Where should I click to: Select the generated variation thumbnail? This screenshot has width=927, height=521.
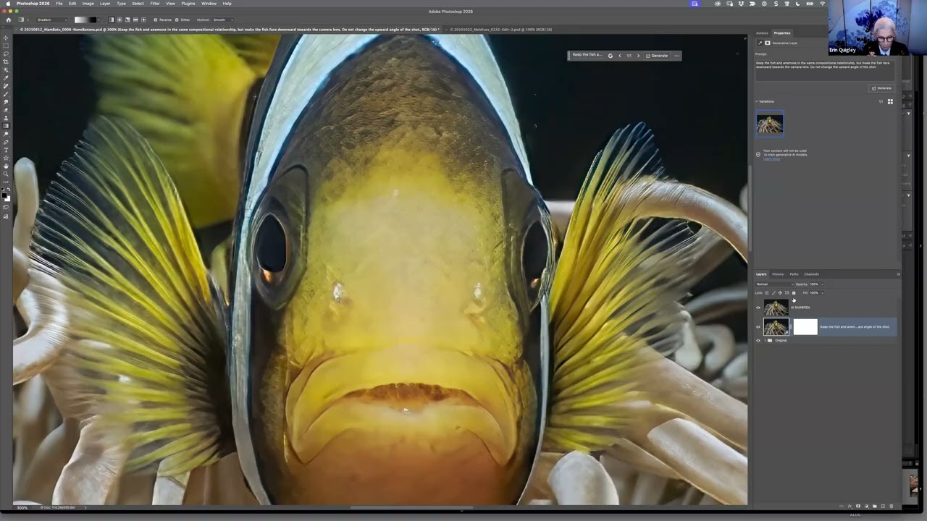click(x=769, y=124)
